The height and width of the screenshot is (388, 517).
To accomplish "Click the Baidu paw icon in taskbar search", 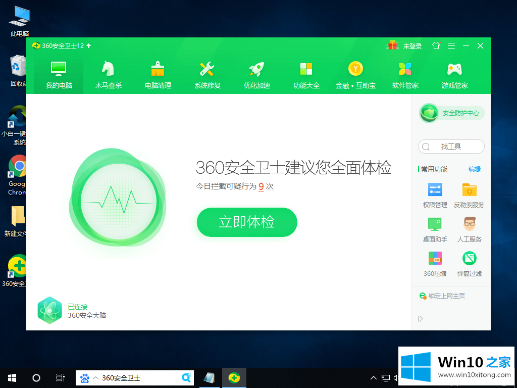I will pyautogui.click(x=85, y=378).
